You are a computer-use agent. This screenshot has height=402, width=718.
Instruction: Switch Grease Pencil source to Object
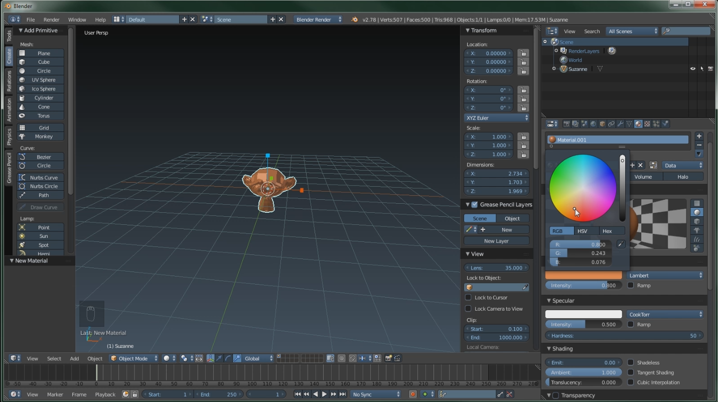512,218
